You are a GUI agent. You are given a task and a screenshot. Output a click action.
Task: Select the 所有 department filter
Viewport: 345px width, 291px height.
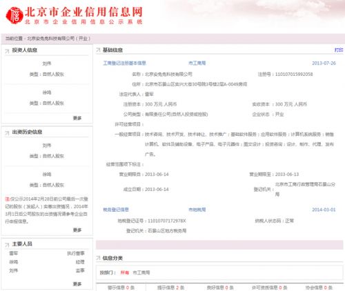pos(125,272)
